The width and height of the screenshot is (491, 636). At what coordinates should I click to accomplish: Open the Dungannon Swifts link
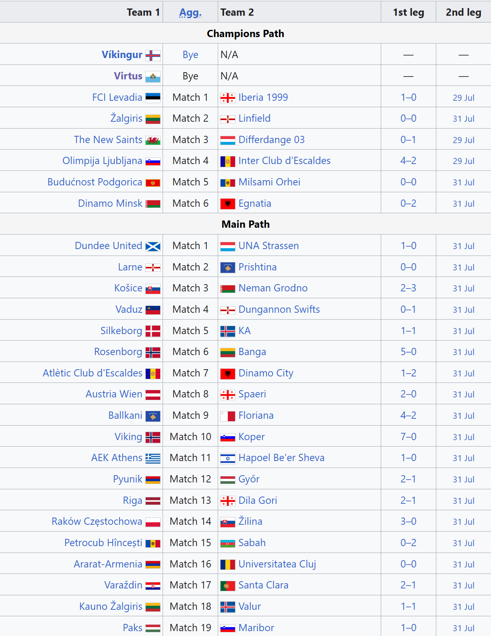click(x=279, y=310)
